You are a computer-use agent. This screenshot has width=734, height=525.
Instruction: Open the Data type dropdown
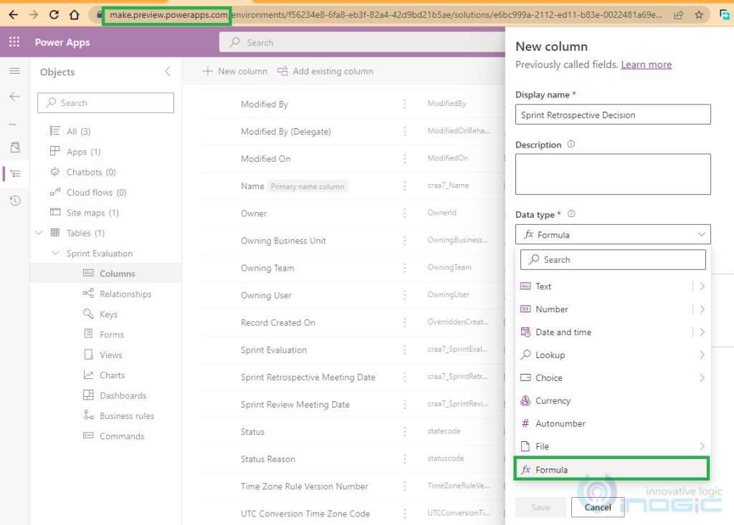pos(613,234)
